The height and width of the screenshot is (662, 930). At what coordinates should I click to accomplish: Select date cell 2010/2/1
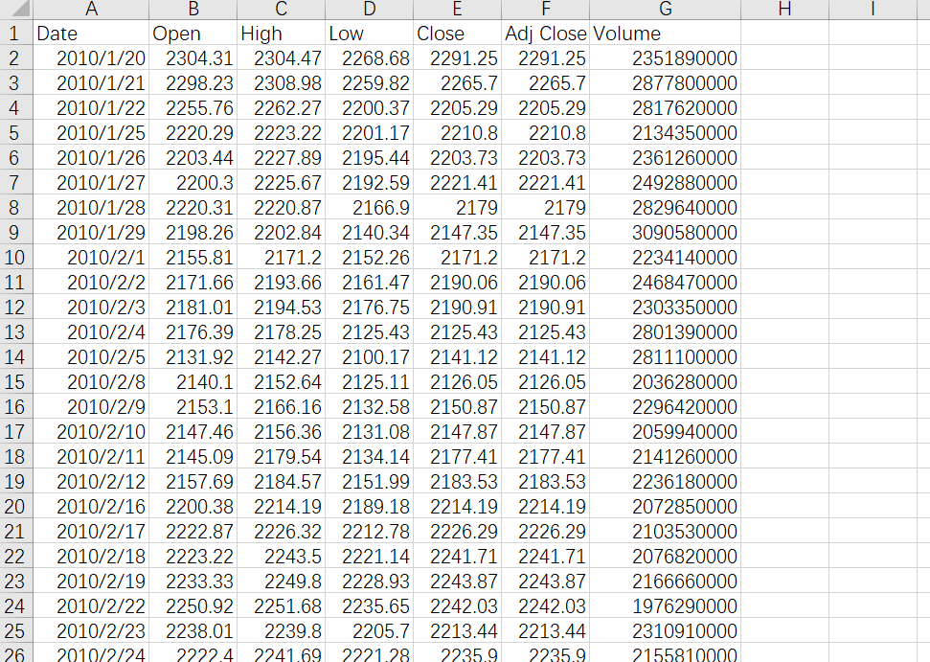[91, 258]
